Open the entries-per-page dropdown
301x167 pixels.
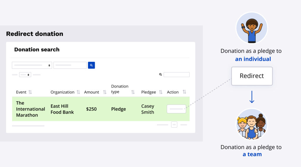(x=25, y=75)
